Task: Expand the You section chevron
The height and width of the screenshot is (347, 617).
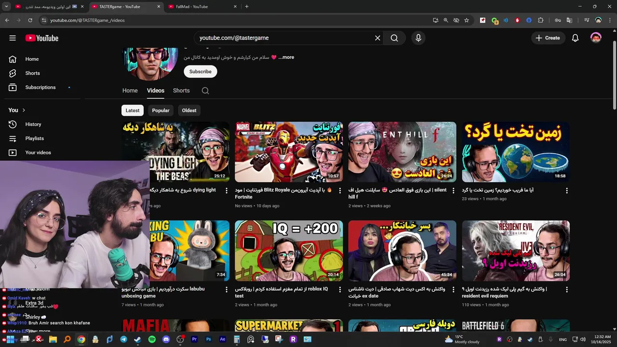Action: pos(24,110)
